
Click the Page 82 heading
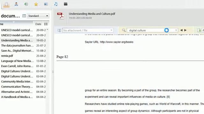tap(62, 57)
